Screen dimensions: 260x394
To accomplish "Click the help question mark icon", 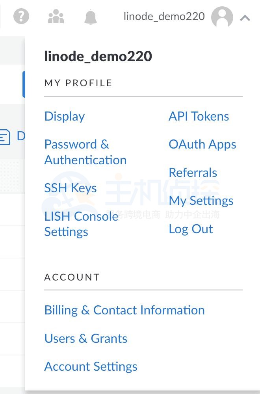I will click(21, 17).
